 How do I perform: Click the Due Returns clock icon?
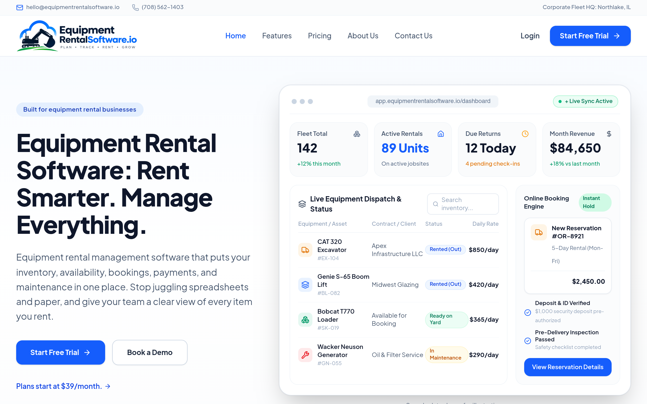click(x=525, y=134)
